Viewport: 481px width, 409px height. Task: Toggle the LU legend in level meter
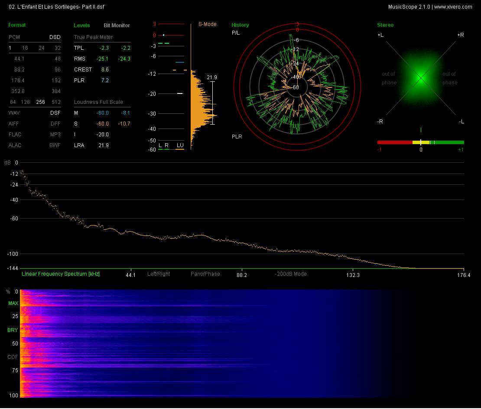pyautogui.click(x=180, y=145)
